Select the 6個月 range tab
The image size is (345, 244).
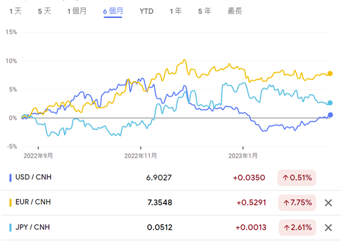click(x=113, y=11)
